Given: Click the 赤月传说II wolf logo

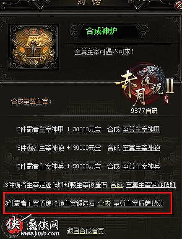Looking at the screenshot, I should [x=145, y=86].
